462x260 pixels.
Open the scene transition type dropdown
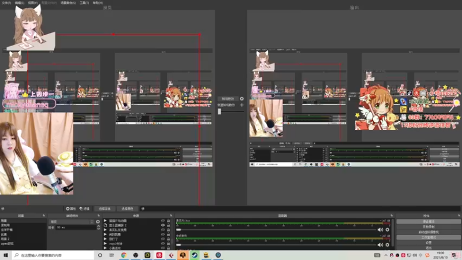71,222
